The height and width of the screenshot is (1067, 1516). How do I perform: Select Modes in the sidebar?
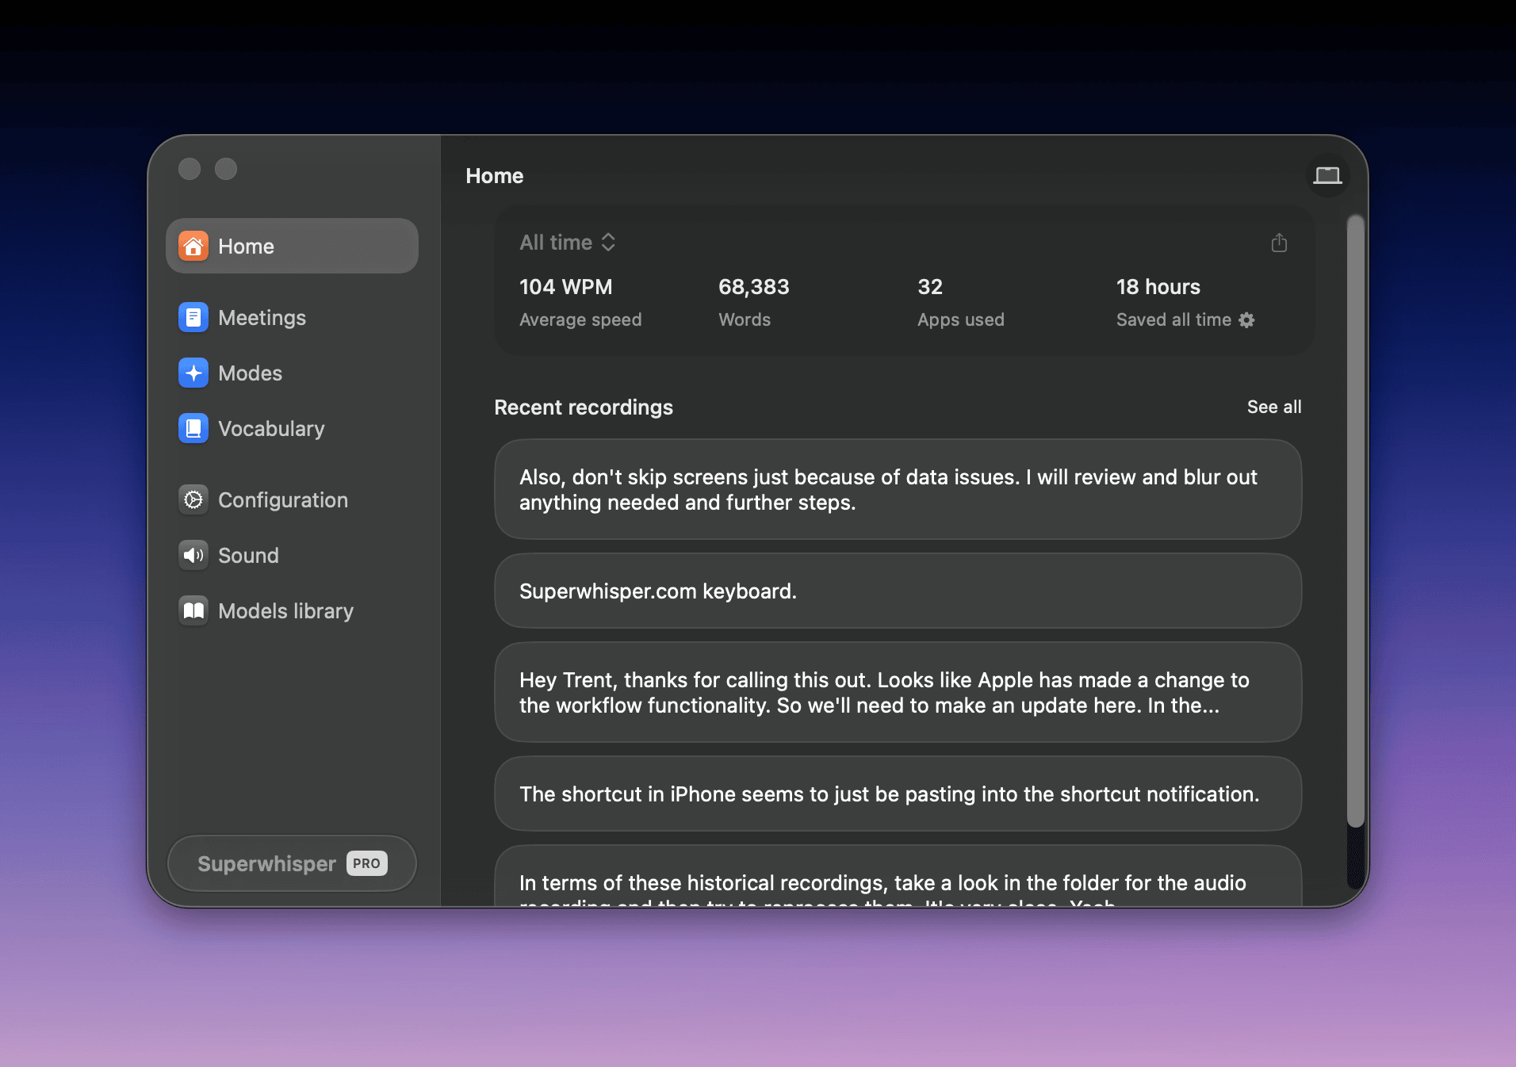292,373
